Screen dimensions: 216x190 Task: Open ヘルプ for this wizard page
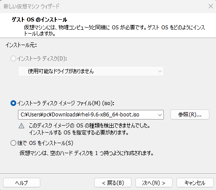tap(21, 183)
